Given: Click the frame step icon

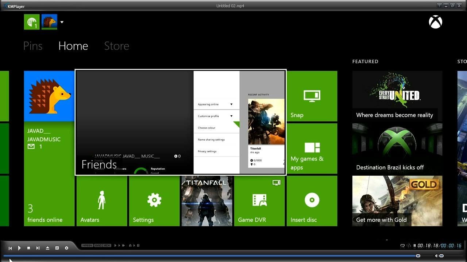Looking at the screenshot, I should coord(116,246).
